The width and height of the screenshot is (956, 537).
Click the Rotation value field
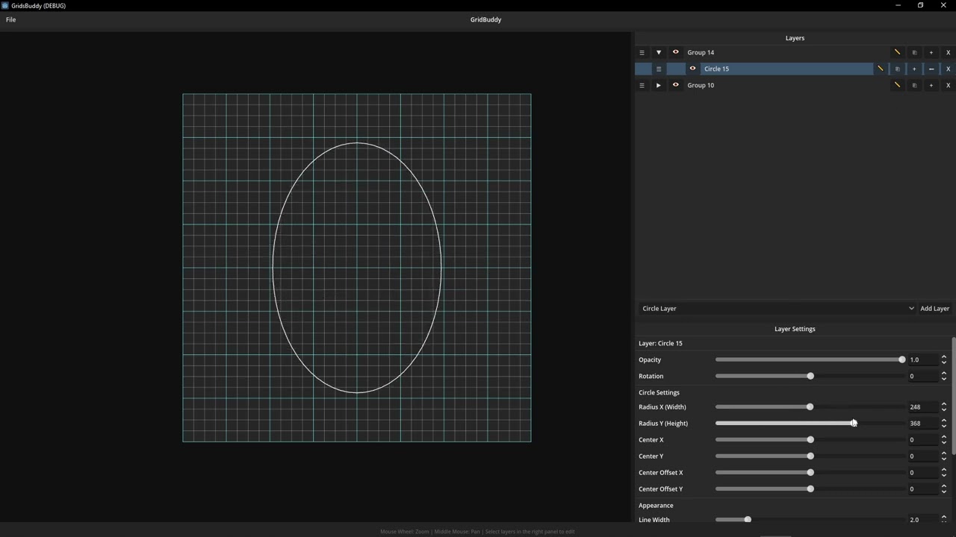click(x=922, y=376)
